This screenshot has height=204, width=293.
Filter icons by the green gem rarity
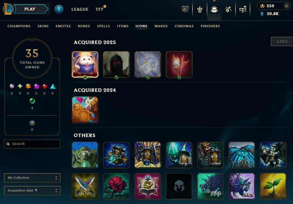point(32,101)
